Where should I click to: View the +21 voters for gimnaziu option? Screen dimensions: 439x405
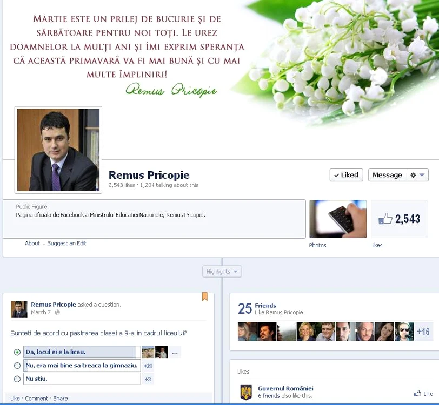pyautogui.click(x=148, y=366)
